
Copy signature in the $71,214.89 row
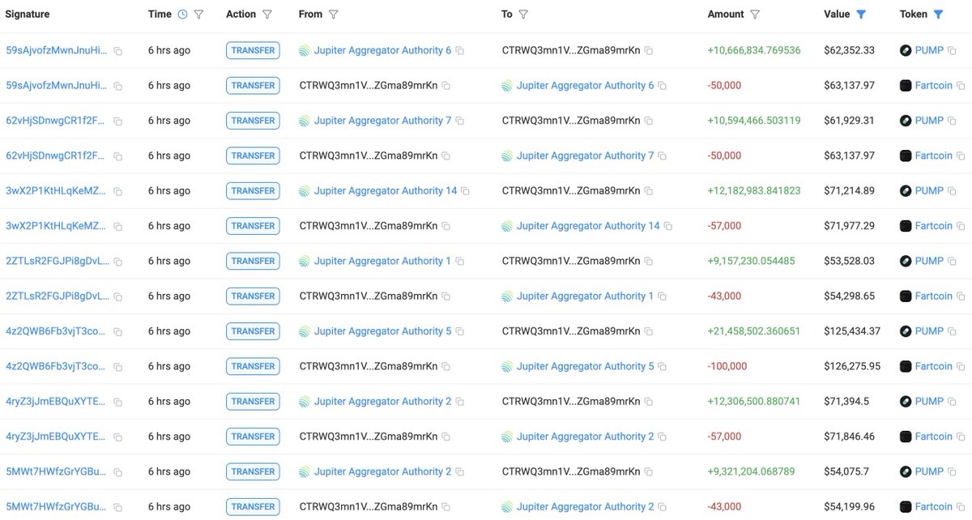click(x=118, y=191)
